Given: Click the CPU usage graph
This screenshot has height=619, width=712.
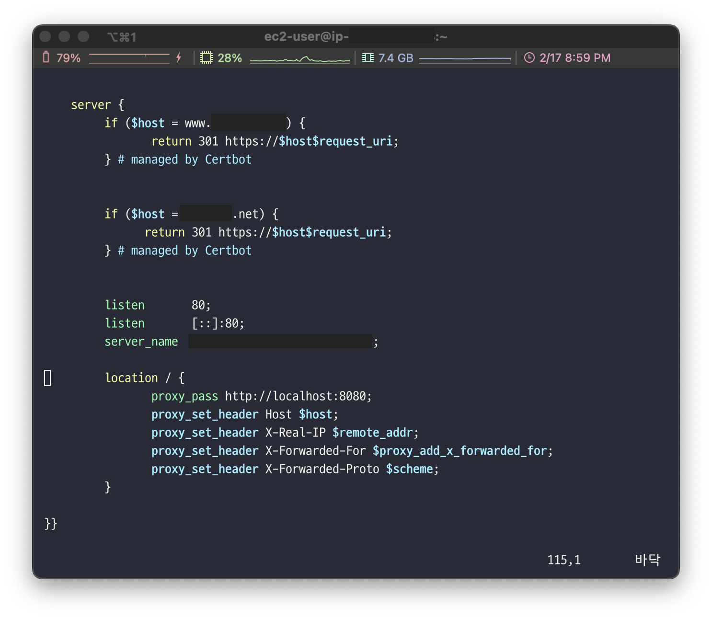Looking at the screenshot, I should coord(300,59).
